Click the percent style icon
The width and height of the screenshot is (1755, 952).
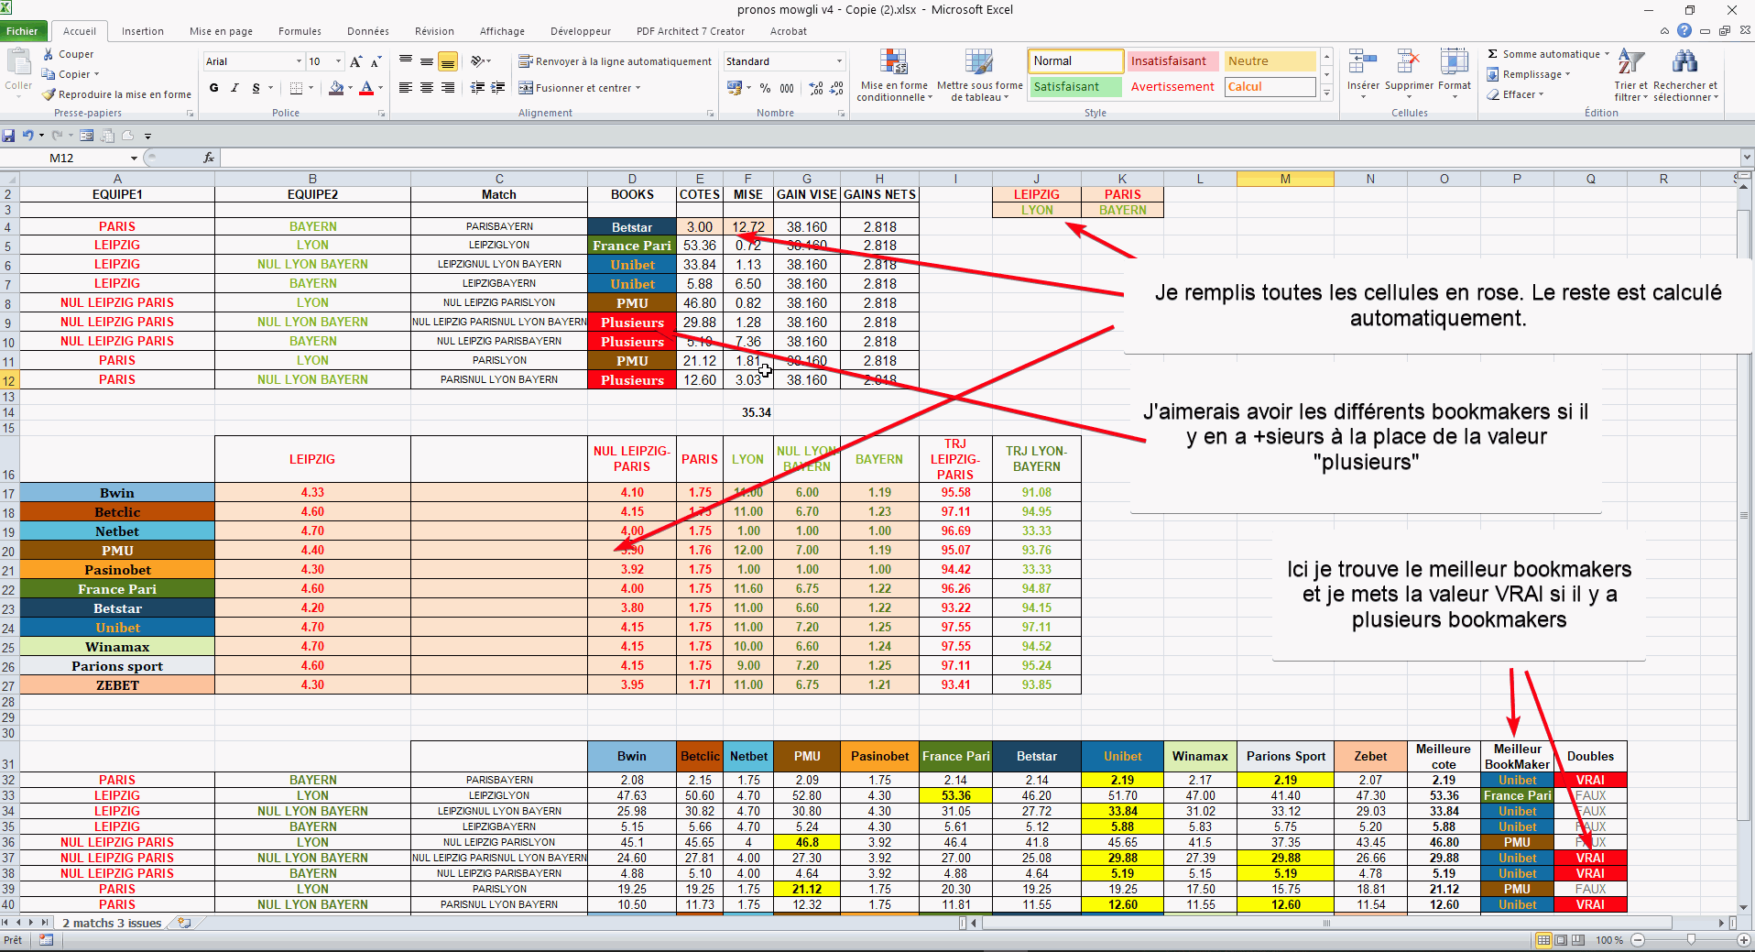pos(765,88)
